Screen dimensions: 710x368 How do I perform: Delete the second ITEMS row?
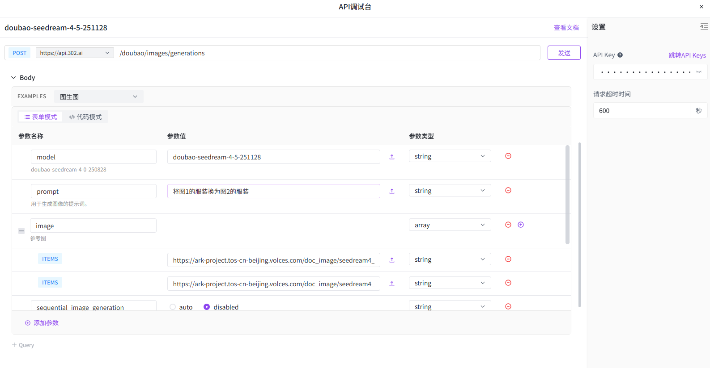tap(508, 283)
